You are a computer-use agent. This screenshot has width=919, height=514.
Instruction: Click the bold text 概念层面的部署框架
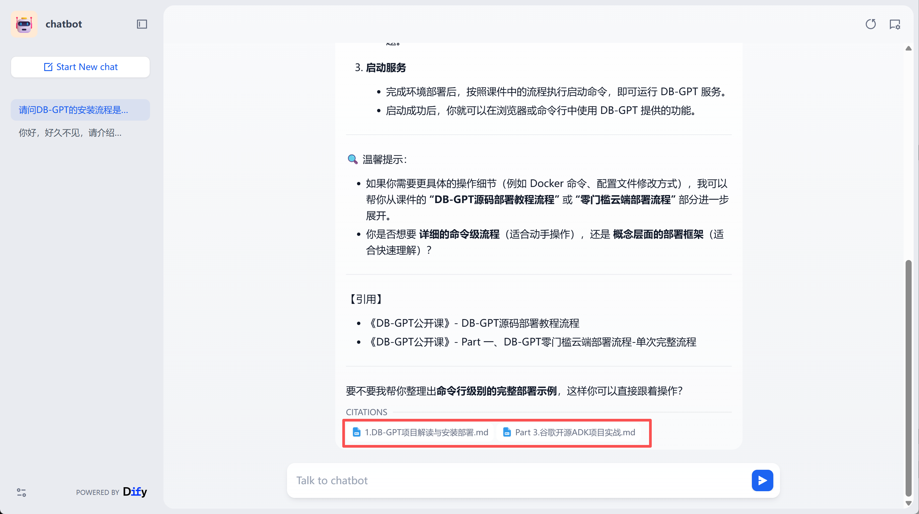[658, 235]
